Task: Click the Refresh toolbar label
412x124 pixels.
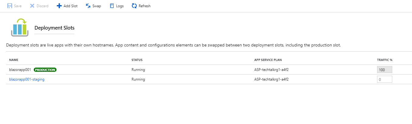Action: click(144, 6)
